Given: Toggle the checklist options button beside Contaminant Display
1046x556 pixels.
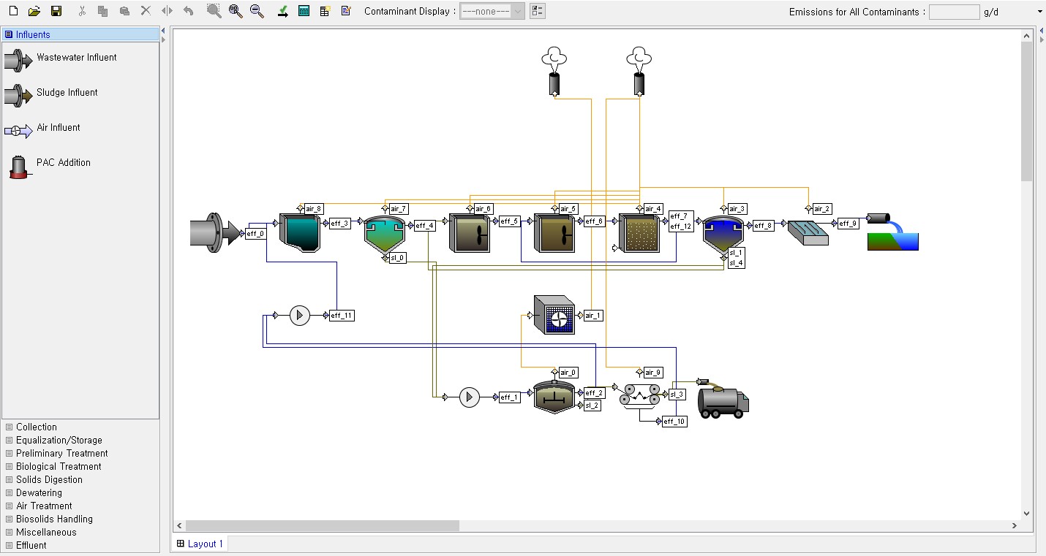Looking at the screenshot, I should [x=538, y=11].
